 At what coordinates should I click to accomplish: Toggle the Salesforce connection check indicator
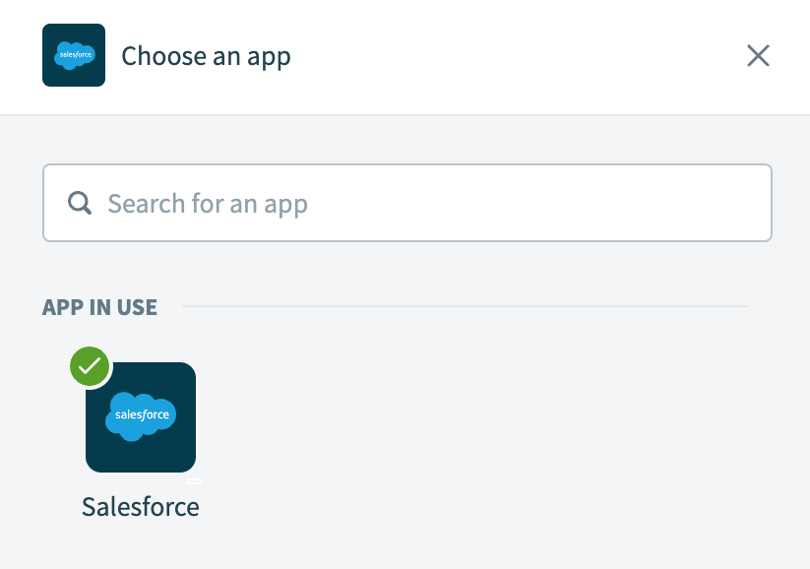[89, 366]
